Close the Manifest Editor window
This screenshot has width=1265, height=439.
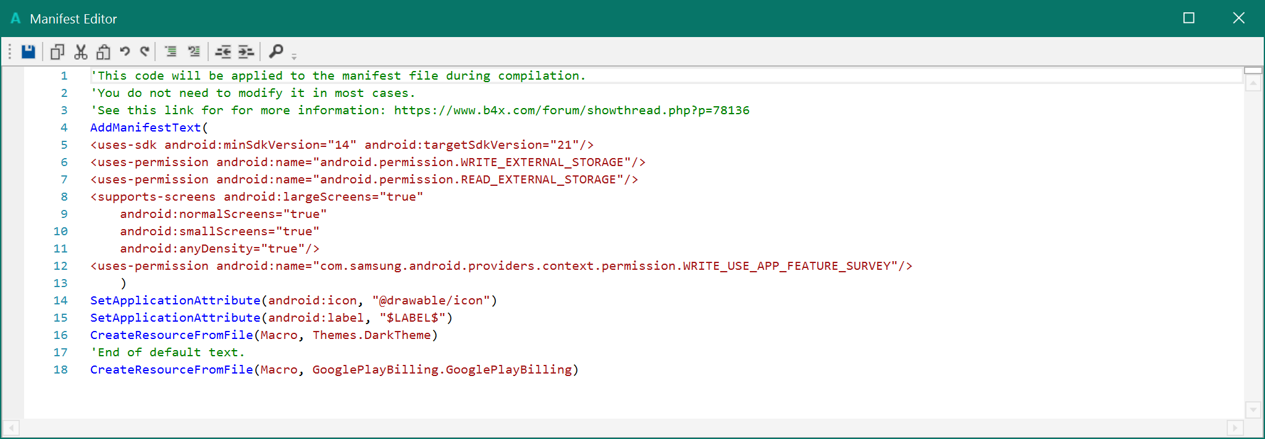click(x=1239, y=19)
